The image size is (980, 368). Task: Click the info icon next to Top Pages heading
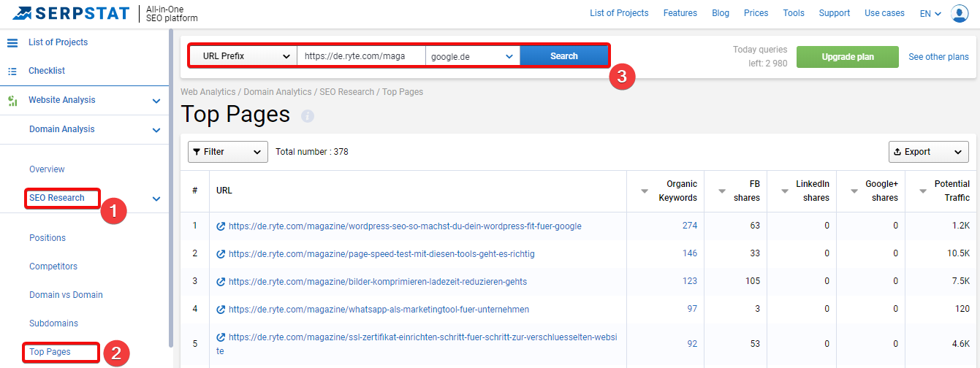point(308,116)
